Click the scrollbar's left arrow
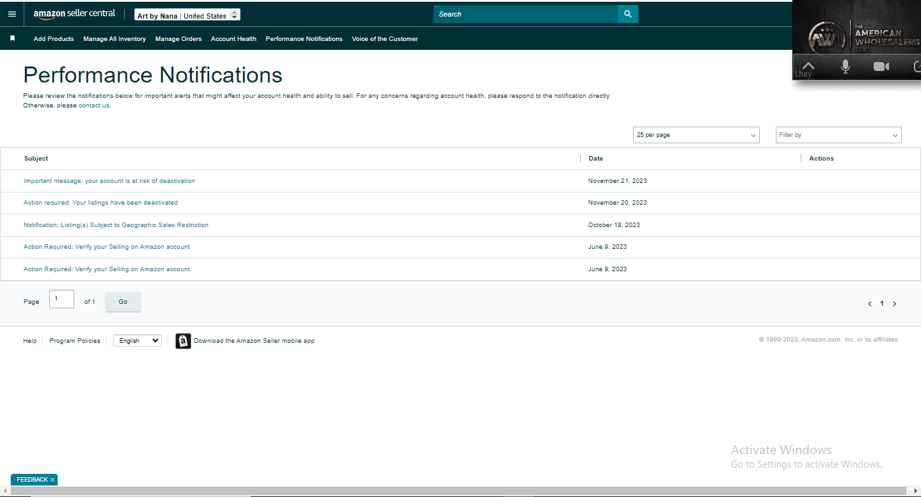The image size is (921, 497). [4, 491]
